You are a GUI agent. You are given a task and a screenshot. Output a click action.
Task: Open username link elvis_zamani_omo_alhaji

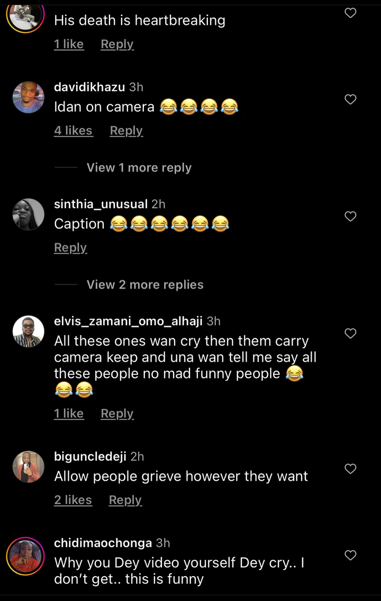tap(128, 321)
